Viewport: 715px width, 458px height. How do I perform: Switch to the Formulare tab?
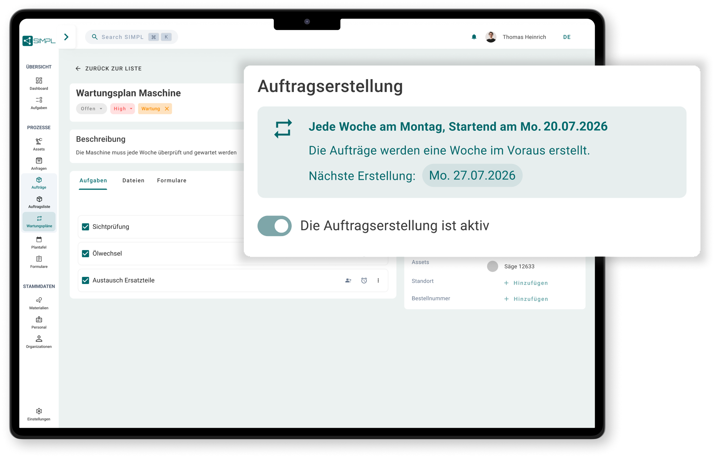coord(172,180)
